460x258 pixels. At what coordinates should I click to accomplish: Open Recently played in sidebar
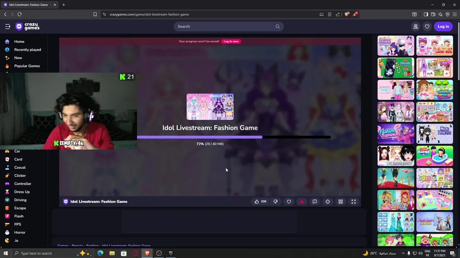tap(27, 50)
